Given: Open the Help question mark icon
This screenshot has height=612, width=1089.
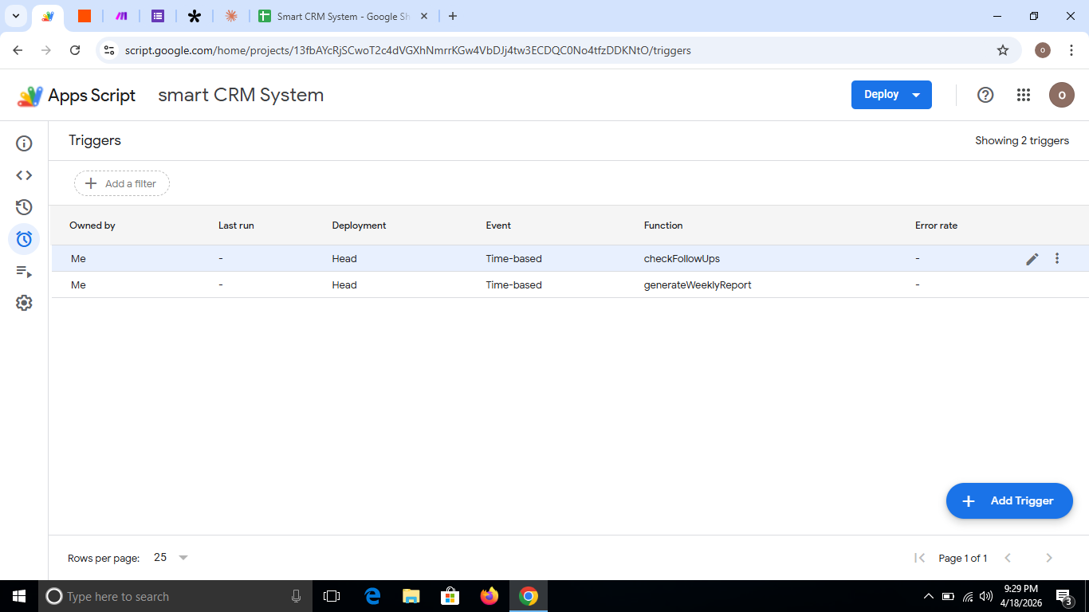Looking at the screenshot, I should coord(985,95).
